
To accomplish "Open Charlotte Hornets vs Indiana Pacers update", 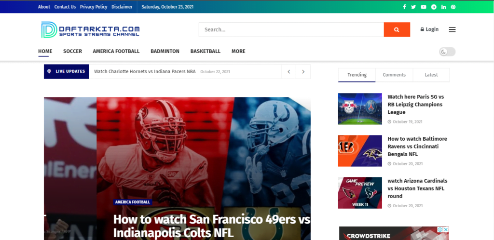I will (x=145, y=71).
